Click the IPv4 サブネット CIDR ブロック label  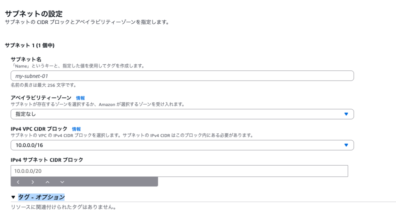(x=47, y=160)
